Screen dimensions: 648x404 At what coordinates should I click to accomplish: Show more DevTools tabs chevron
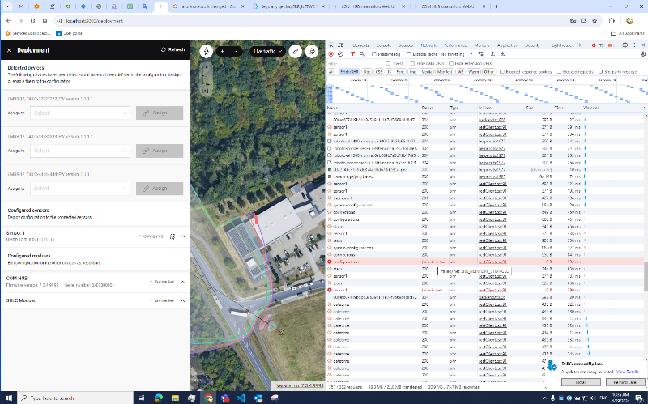point(579,45)
